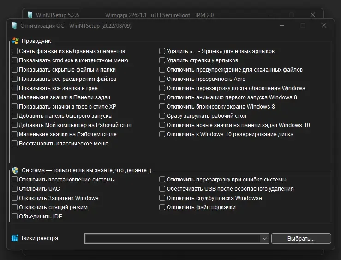Viewport: 341px width, 260px height.
Task: Click the registry icon beside Твики реестра
Action: 15,238
